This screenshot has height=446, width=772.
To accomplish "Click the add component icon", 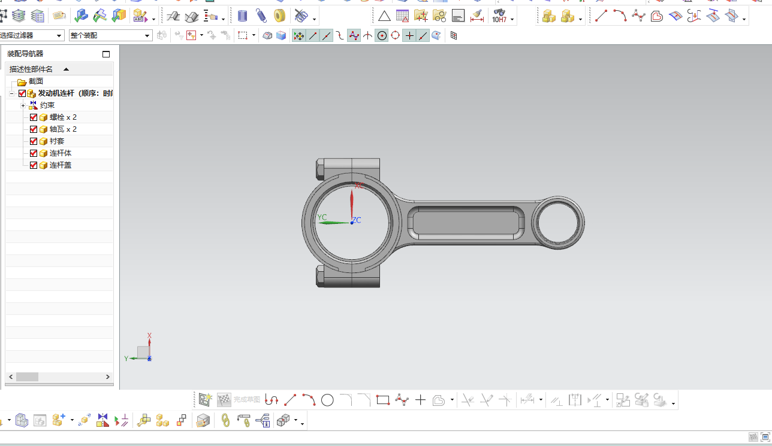I will 58,420.
